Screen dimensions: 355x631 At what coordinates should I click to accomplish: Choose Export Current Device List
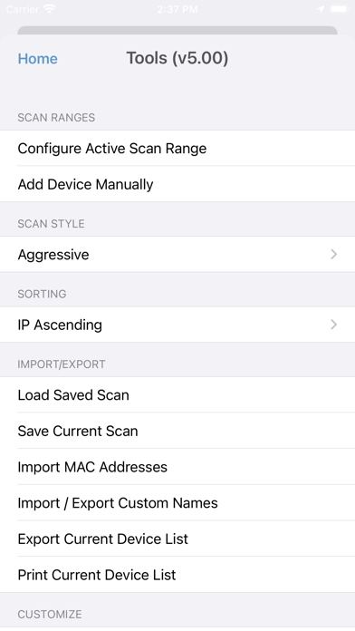click(177, 539)
